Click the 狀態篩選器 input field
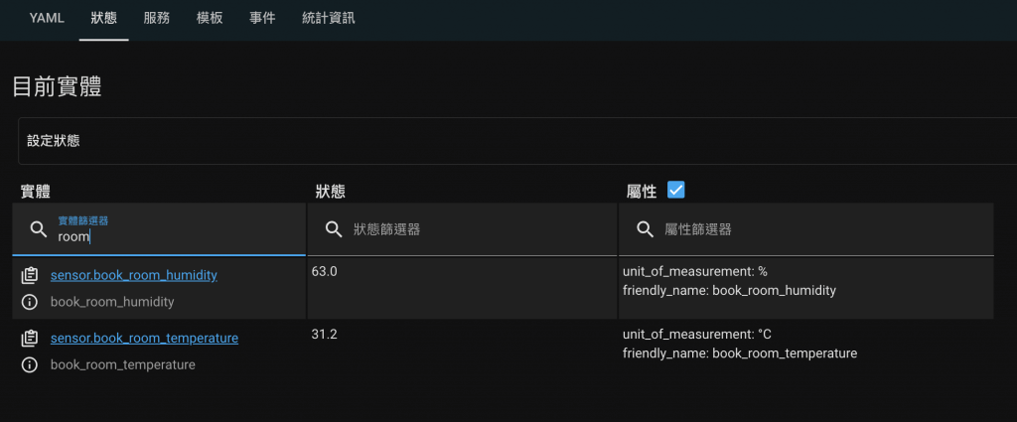 pyautogui.click(x=462, y=228)
